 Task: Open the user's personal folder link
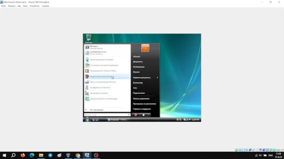[136, 57]
